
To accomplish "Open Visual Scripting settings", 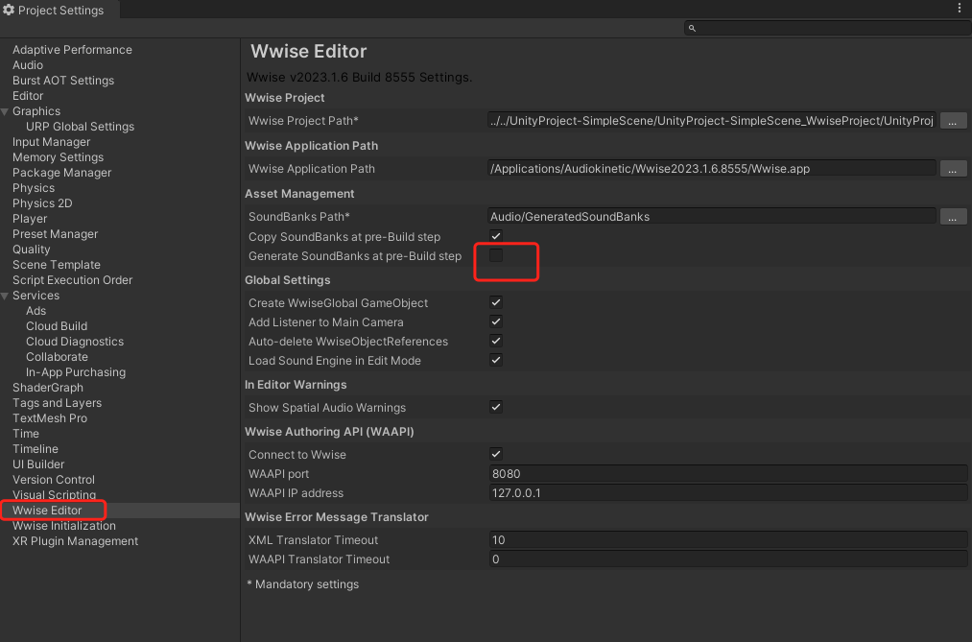I will click(x=54, y=494).
